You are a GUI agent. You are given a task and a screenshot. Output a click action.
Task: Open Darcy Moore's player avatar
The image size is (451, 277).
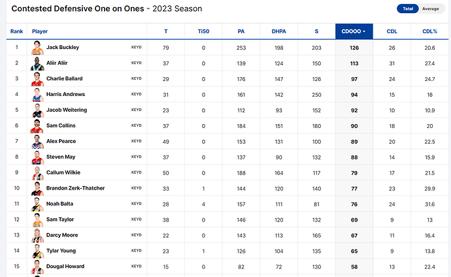click(37, 236)
